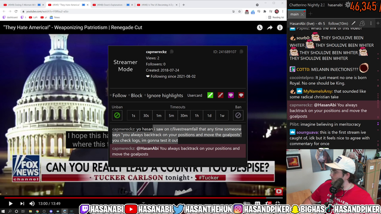Toggle the Follow checkbox in usercard
This screenshot has width=381, height=214.
pos(118,96)
